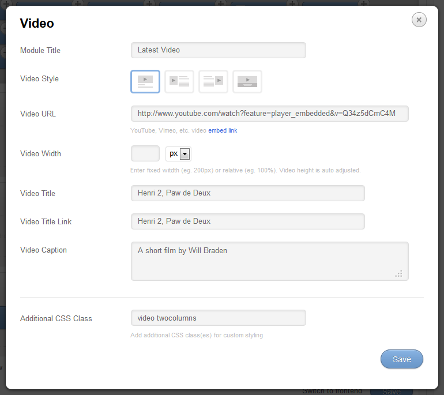The width and height of the screenshot is (444, 395).
Task: Click the Video Width help text
Action: click(245, 170)
